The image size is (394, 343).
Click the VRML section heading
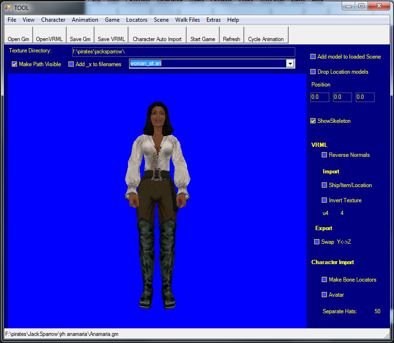tap(319, 145)
